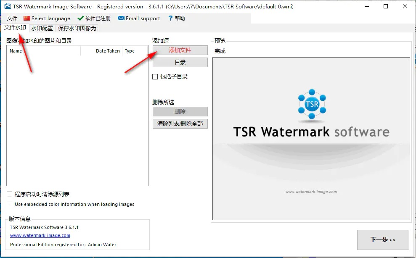Click the green checkmark registered icon

tap(80, 18)
